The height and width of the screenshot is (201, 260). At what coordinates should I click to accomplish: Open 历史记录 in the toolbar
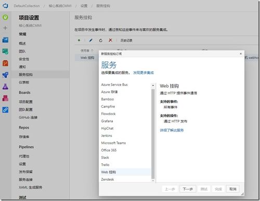tap(126, 41)
